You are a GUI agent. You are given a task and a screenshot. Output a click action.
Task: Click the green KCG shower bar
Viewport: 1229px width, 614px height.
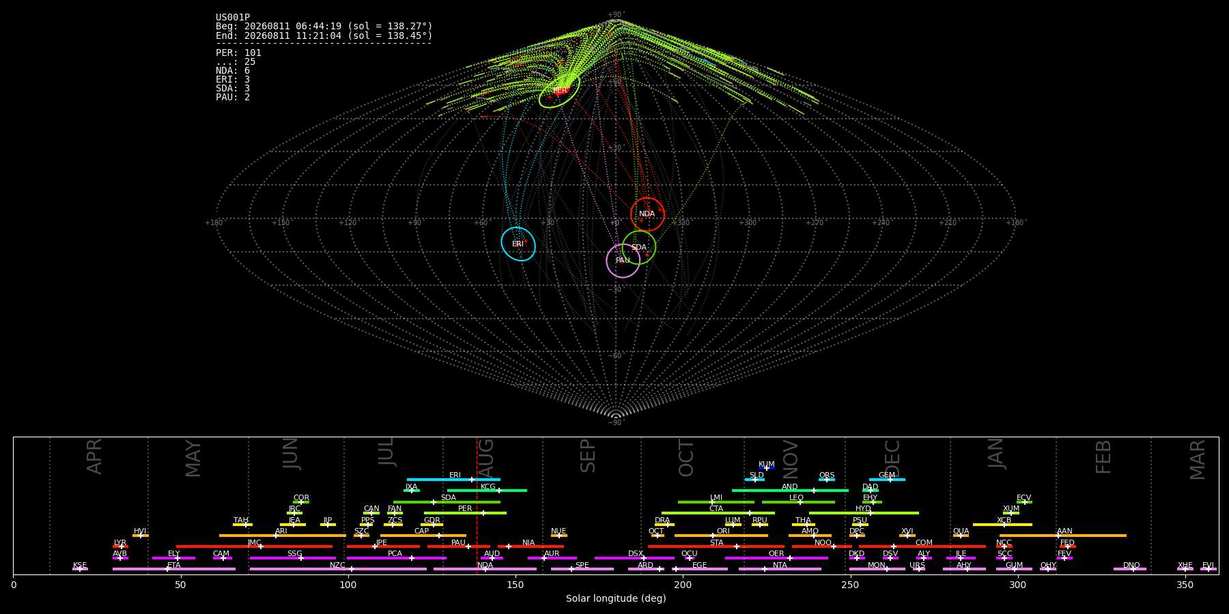pos(487,491)
